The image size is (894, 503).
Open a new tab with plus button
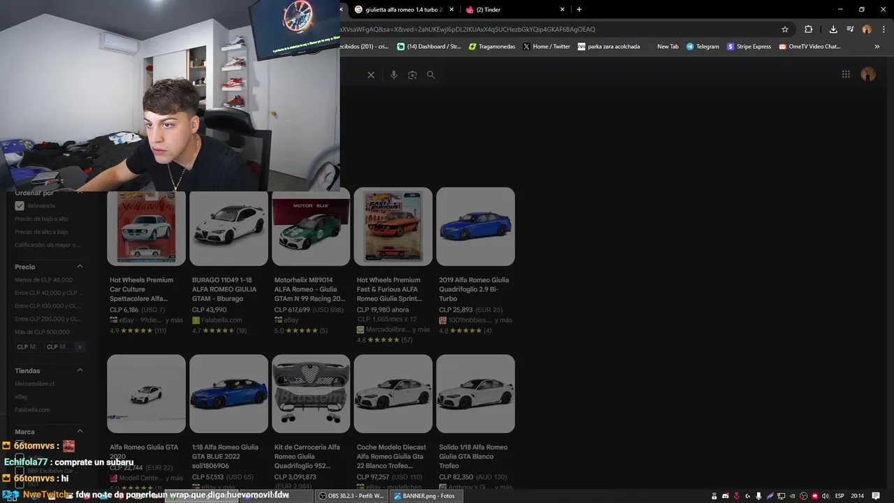click(579, 10)
